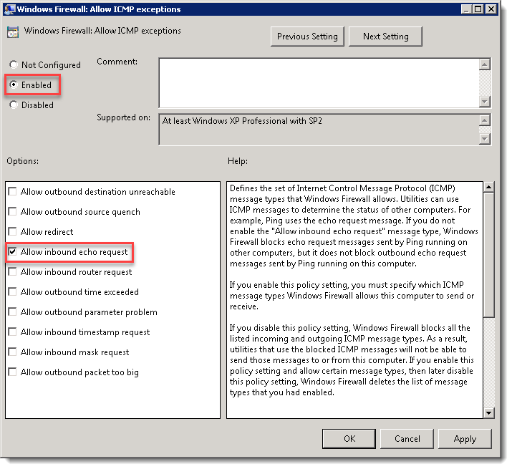Viewport: 512px width, 469px height.
Task: Uncheck Allow inbound echo request
Action: 12,252
